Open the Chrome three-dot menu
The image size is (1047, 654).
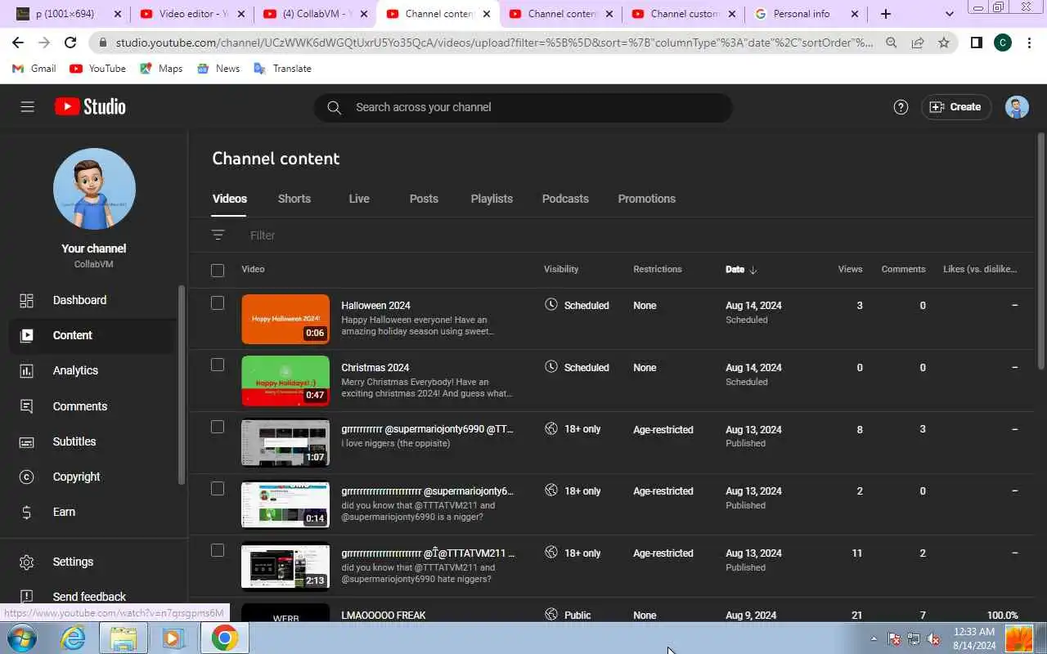click(x=1029, y=43)
